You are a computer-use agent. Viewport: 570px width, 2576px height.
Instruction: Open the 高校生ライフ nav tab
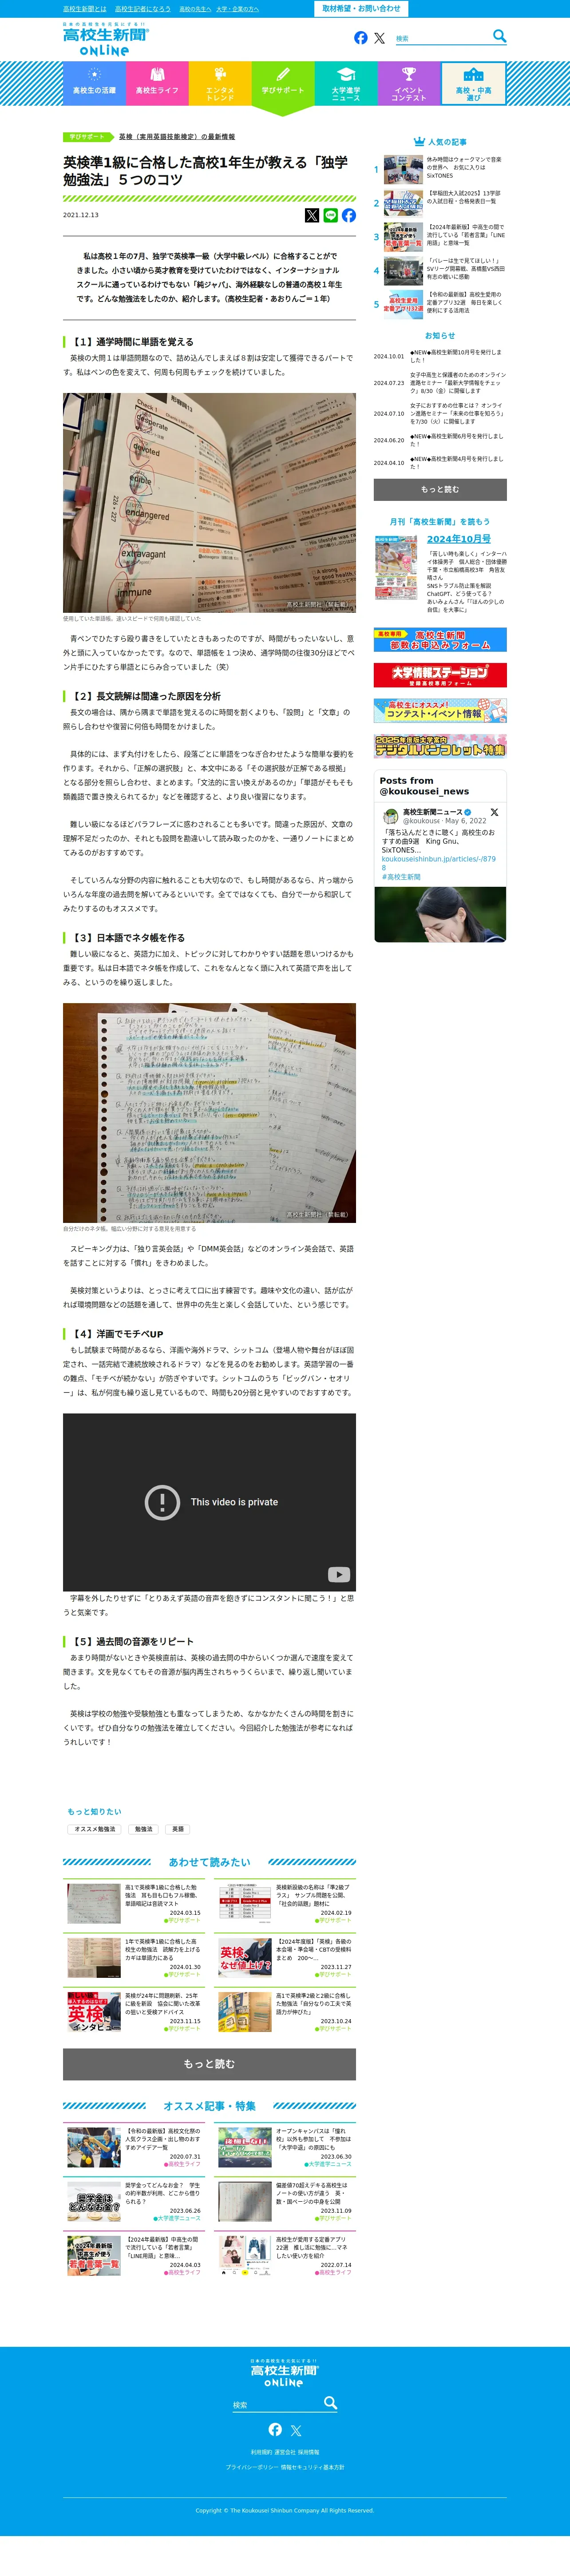pyautogui.click(x=157, y=83)
